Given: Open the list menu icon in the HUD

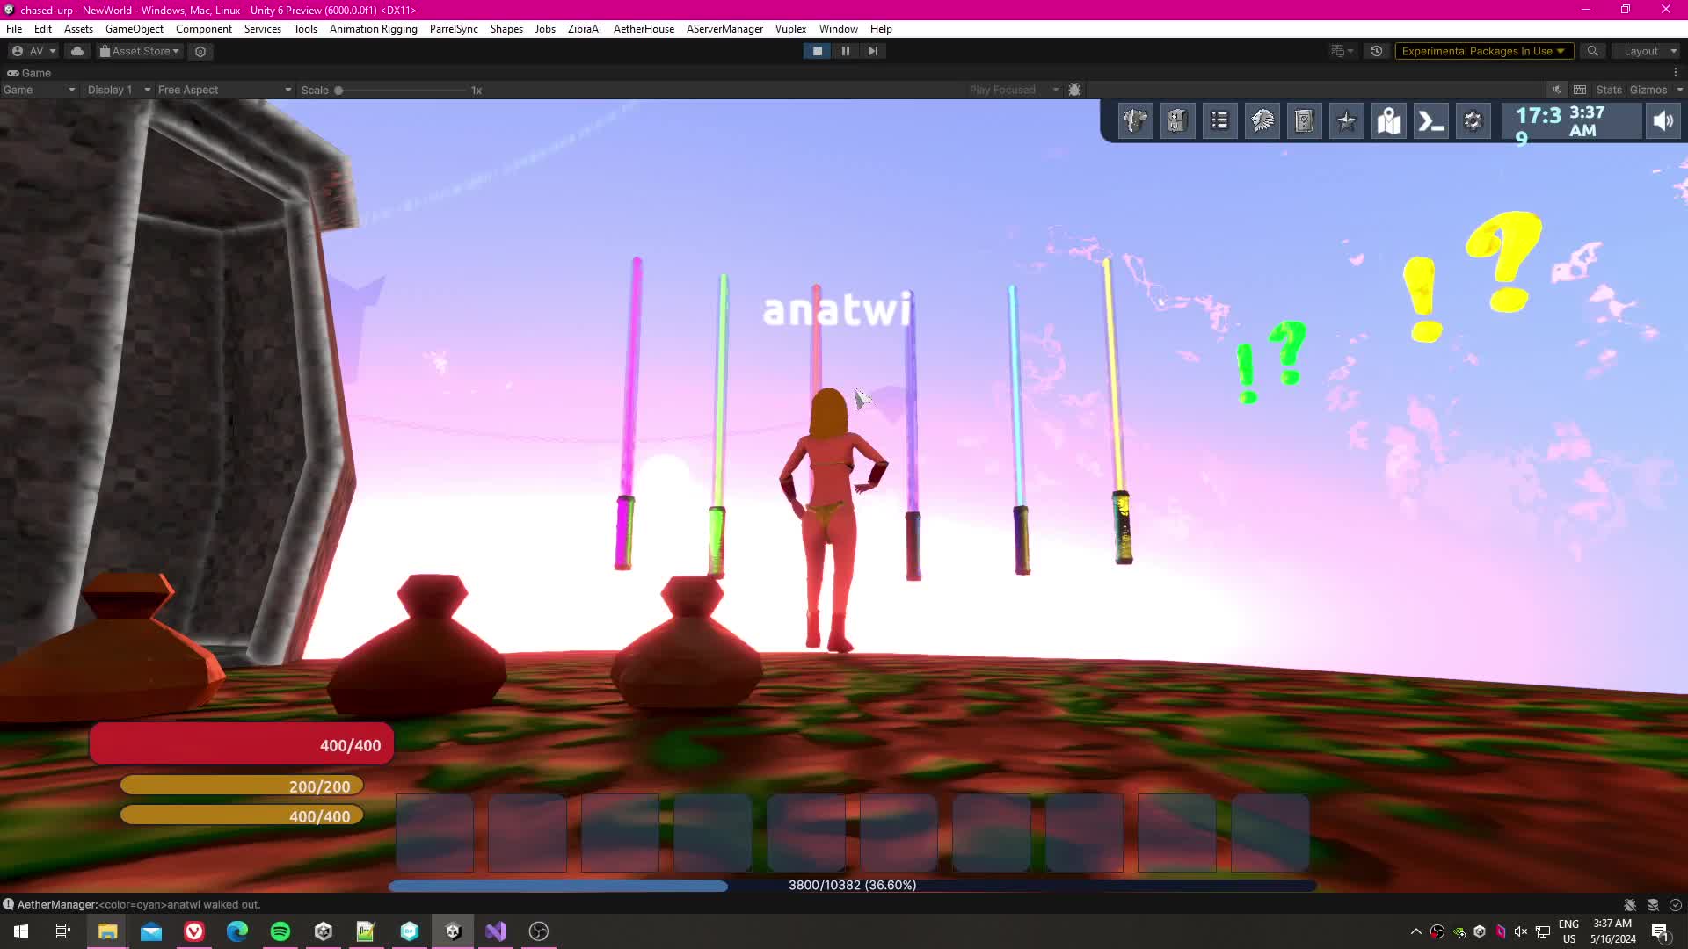Looking at the screenshot, I should click(x=1219, y=121).
